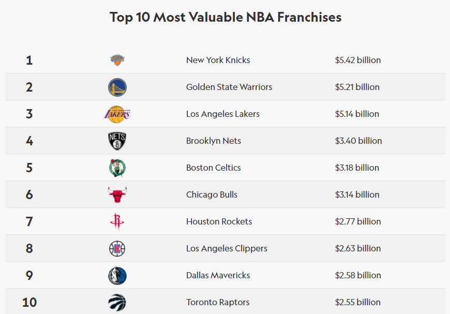450x314 pixels.
Task: Click the New York Knicks logo
Action: click(117, 60)
